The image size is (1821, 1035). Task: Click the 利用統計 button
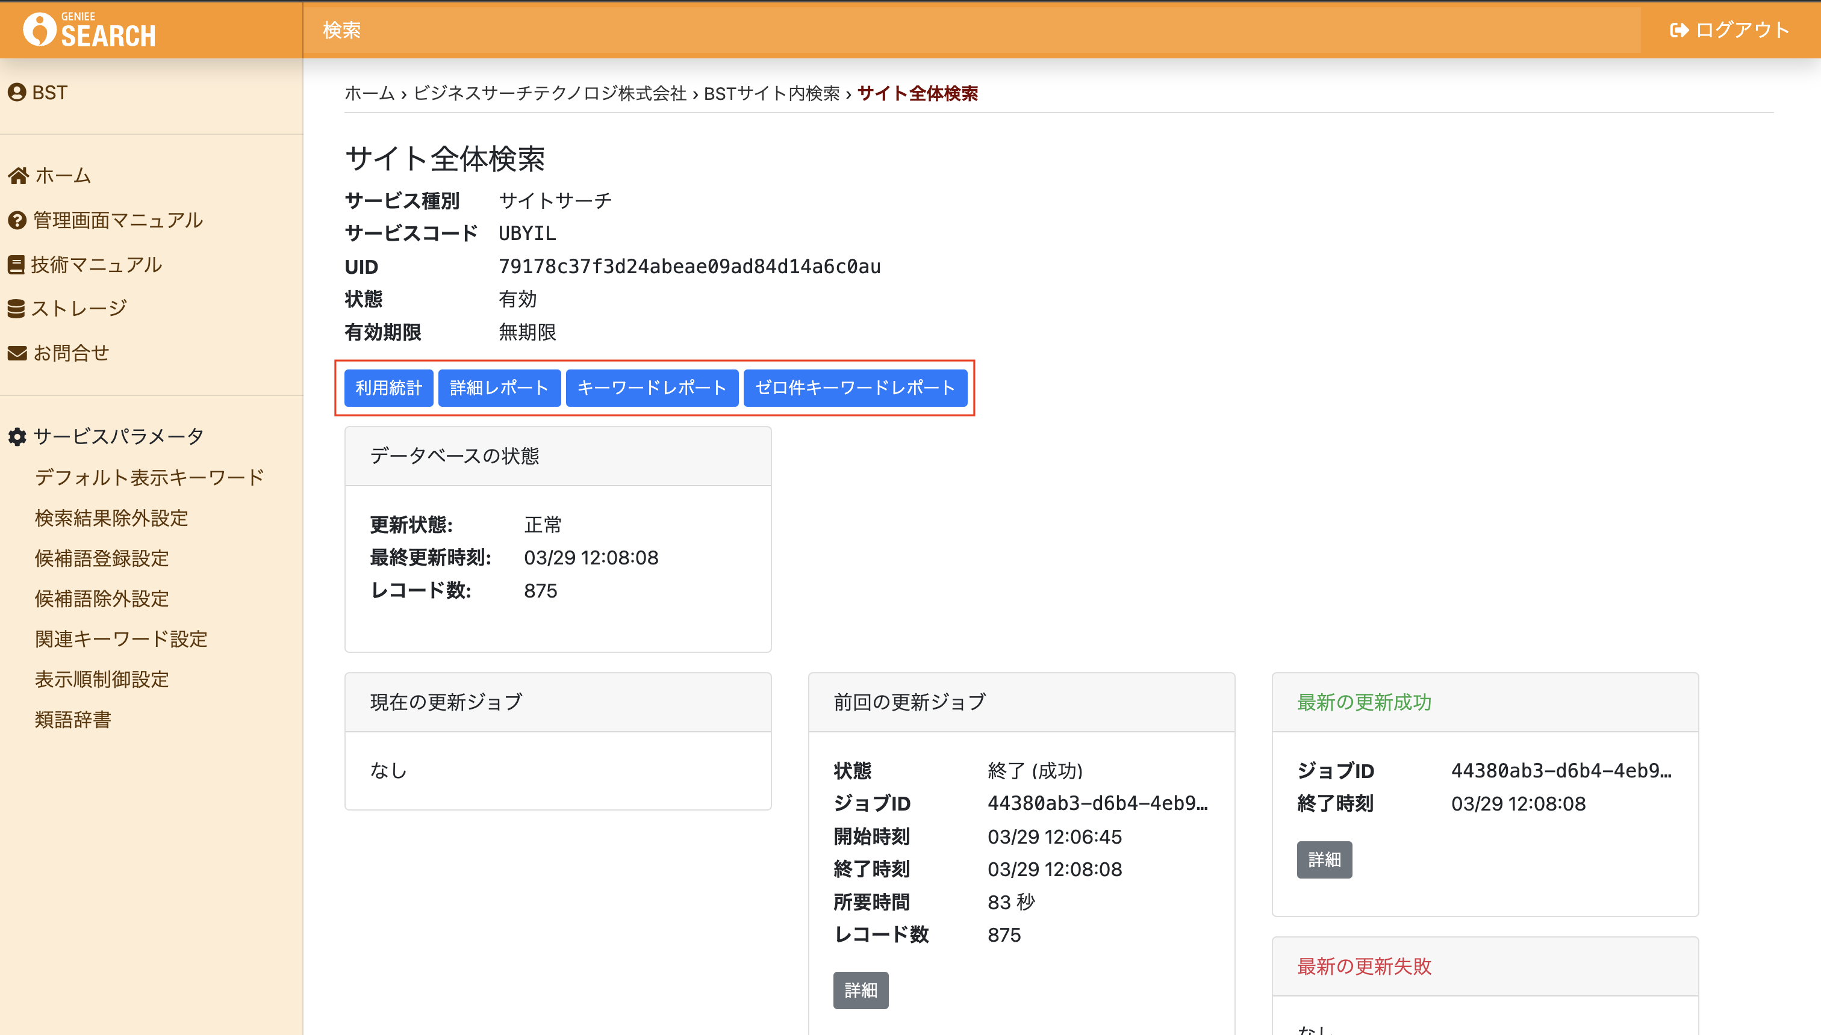click(388, 388)
